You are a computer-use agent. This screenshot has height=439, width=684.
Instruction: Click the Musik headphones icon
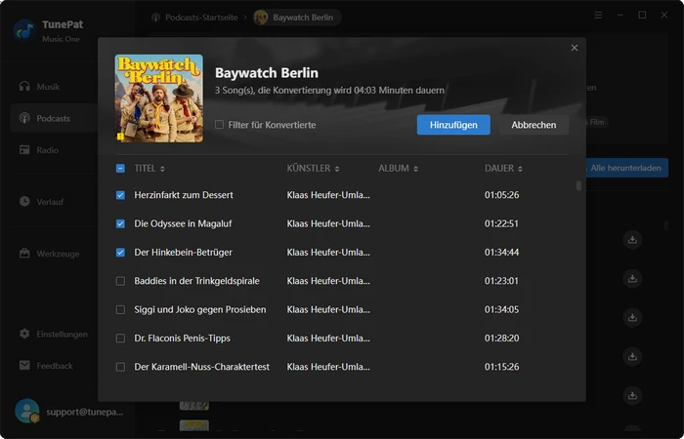pyautogui.click(x=24, y=86)
